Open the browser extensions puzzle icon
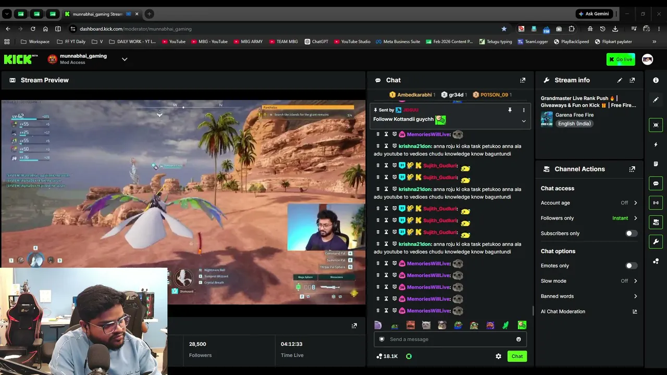The width and height of the screenshot is (667, 375). pos(572,29)
